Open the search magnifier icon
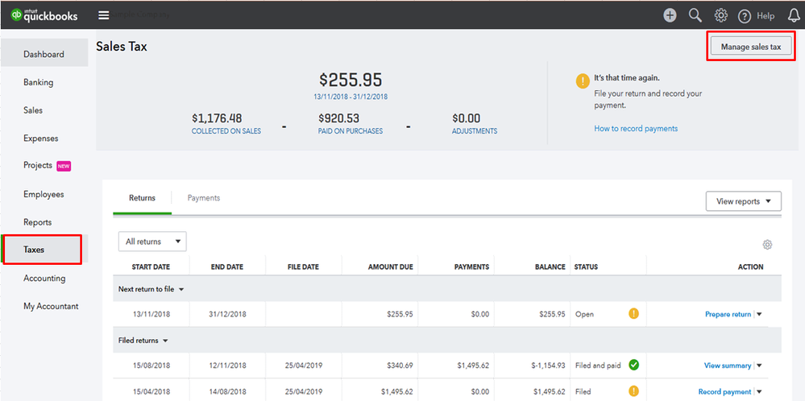Viewport: 805px width, 401px height. [695, 16]
